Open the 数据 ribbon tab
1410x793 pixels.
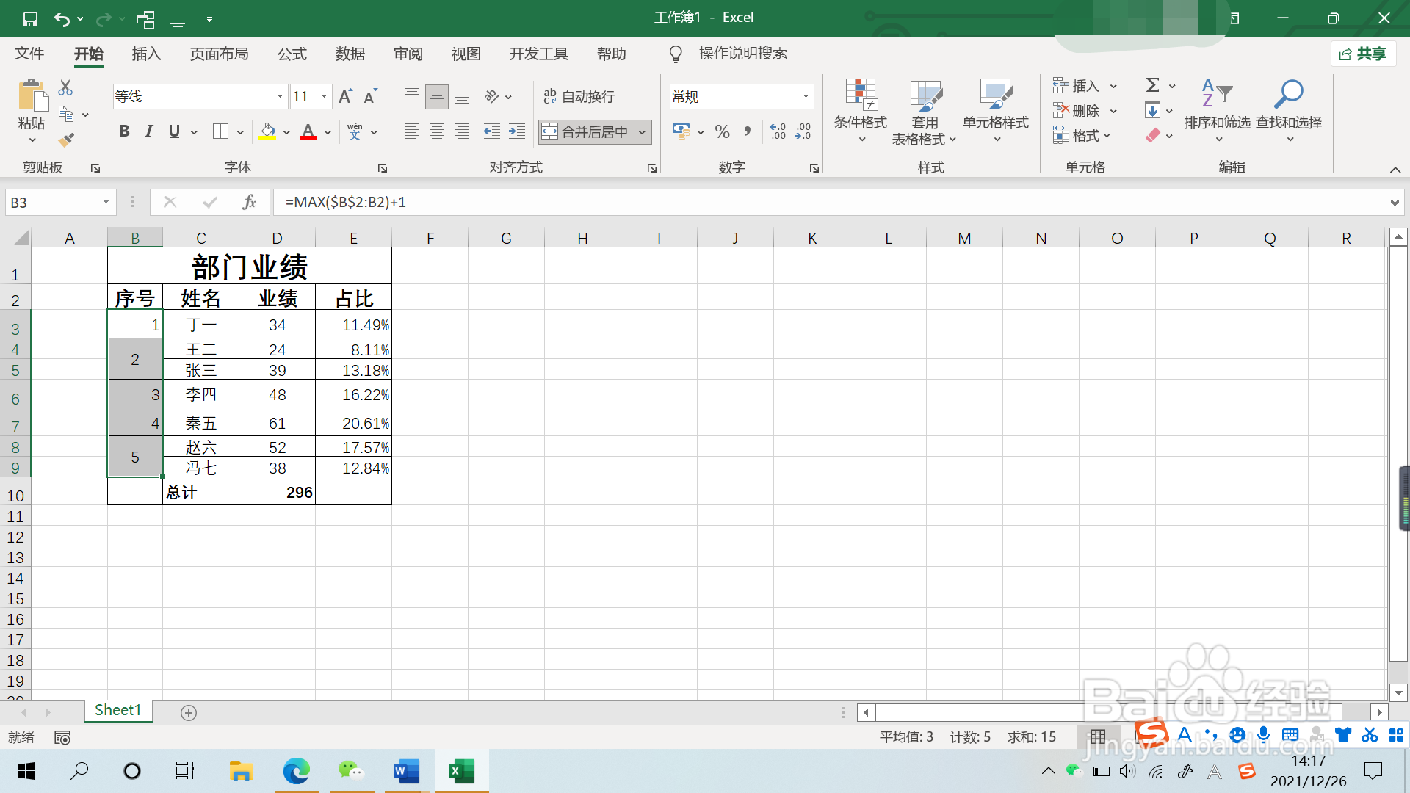click(350, 54)
